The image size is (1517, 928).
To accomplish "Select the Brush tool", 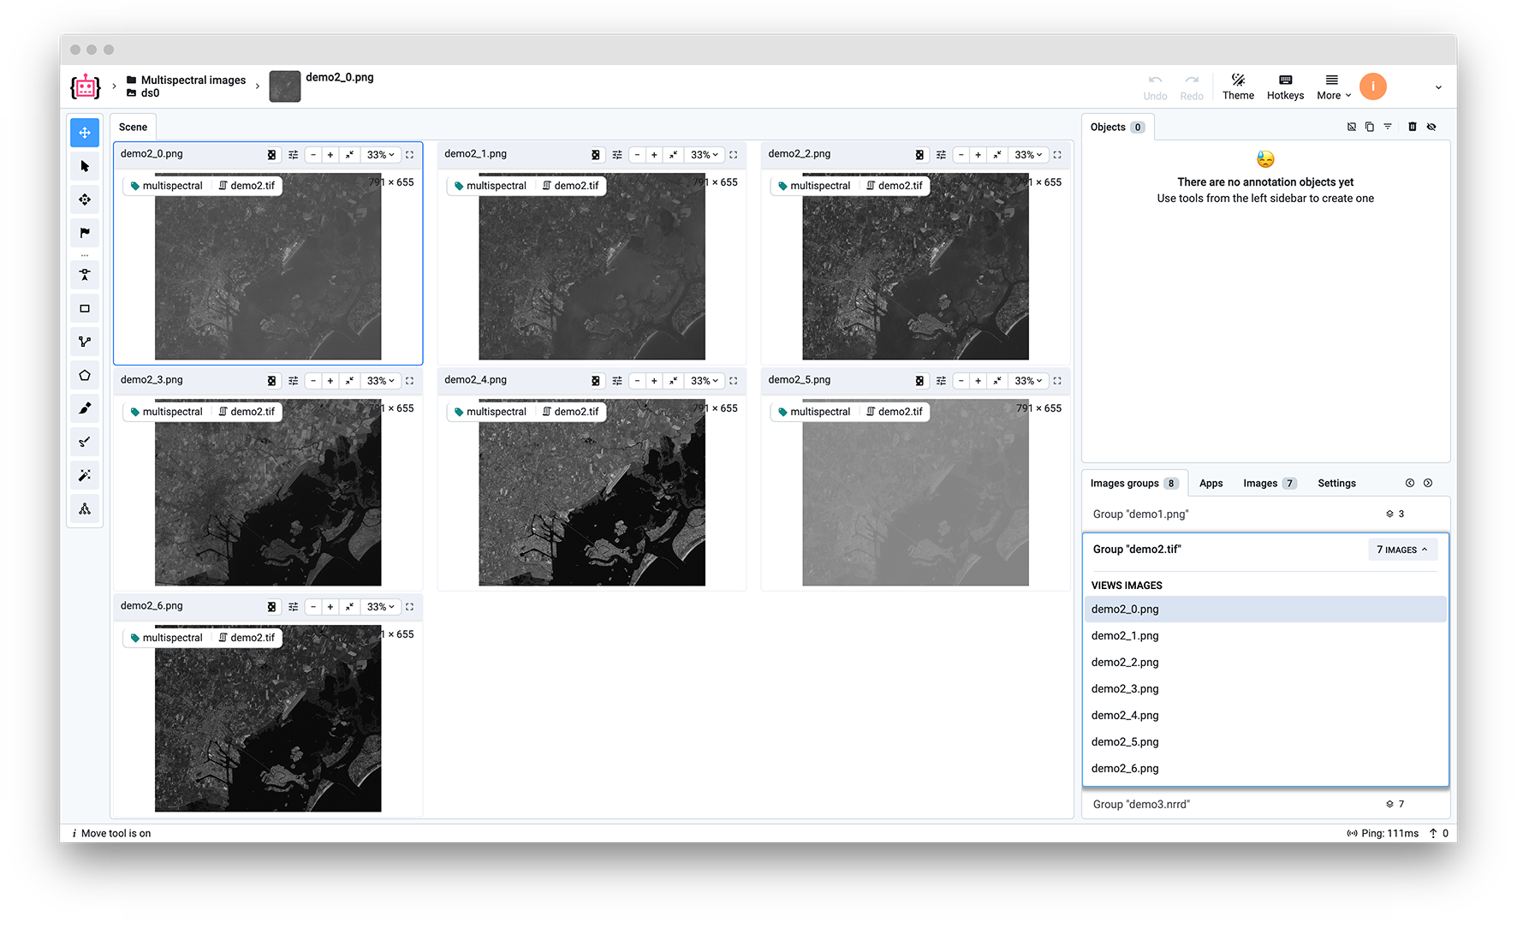I will 85,409.
